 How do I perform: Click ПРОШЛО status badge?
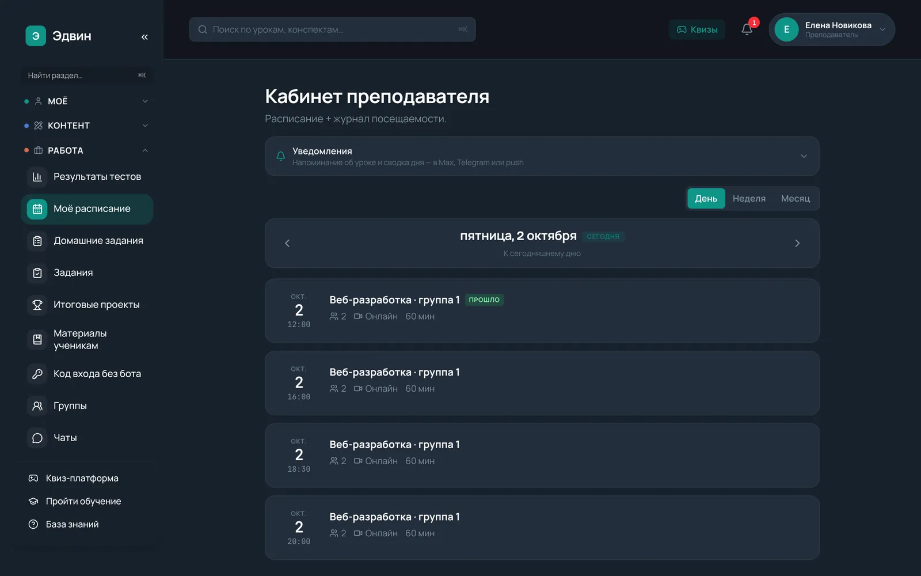[484, 300]
